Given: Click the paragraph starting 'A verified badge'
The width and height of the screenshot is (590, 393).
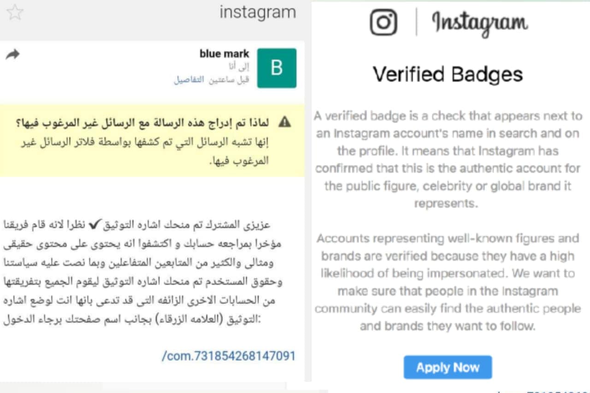Looking at the screenshot, I should (448, 159).
